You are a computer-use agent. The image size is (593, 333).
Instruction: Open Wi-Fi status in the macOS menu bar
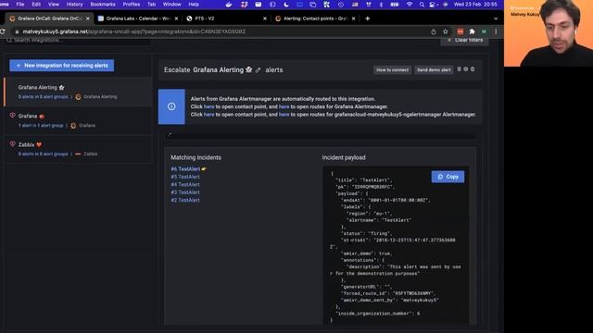tap(410, 5)
